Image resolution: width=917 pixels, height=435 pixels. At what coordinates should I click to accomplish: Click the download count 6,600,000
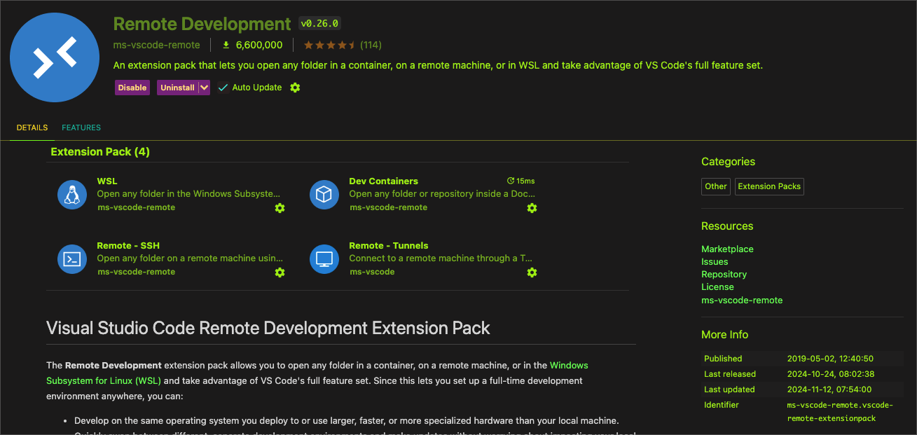pos(253,45)
